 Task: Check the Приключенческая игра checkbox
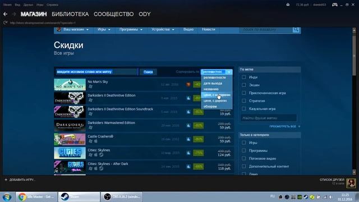(x=244, y=93)
